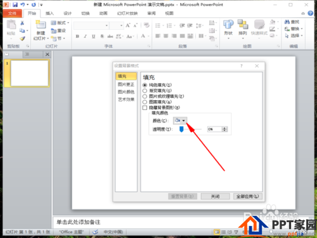Click the 重设 reset slide button
Viewport: 317px width, 238px height.
coord(58,30)
